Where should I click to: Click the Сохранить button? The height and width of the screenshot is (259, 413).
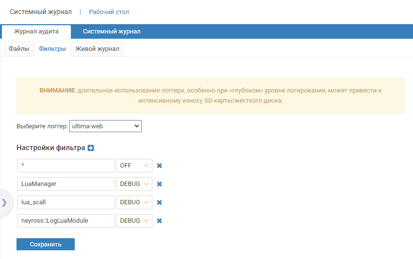click(46, 244)
